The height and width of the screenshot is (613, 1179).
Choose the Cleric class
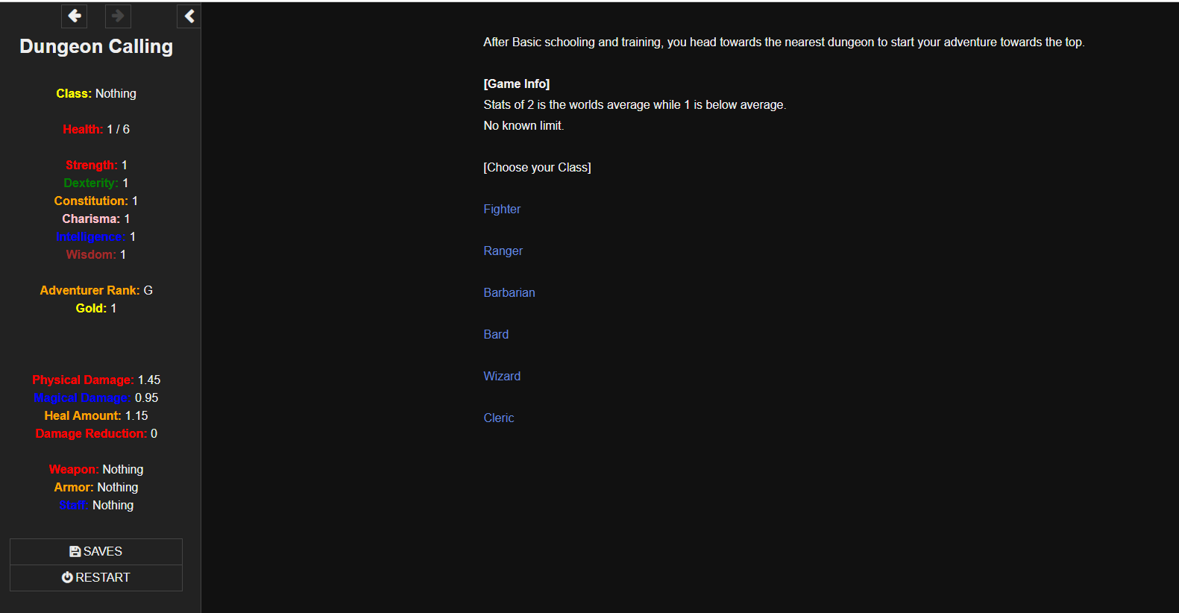click(499, 418)
